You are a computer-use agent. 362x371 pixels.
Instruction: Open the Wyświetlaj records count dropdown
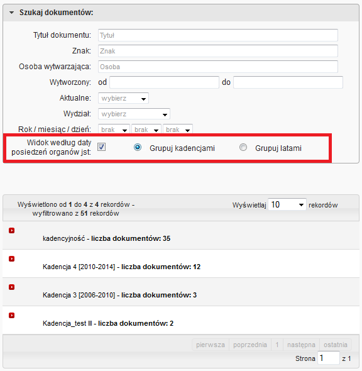[287, 204]
